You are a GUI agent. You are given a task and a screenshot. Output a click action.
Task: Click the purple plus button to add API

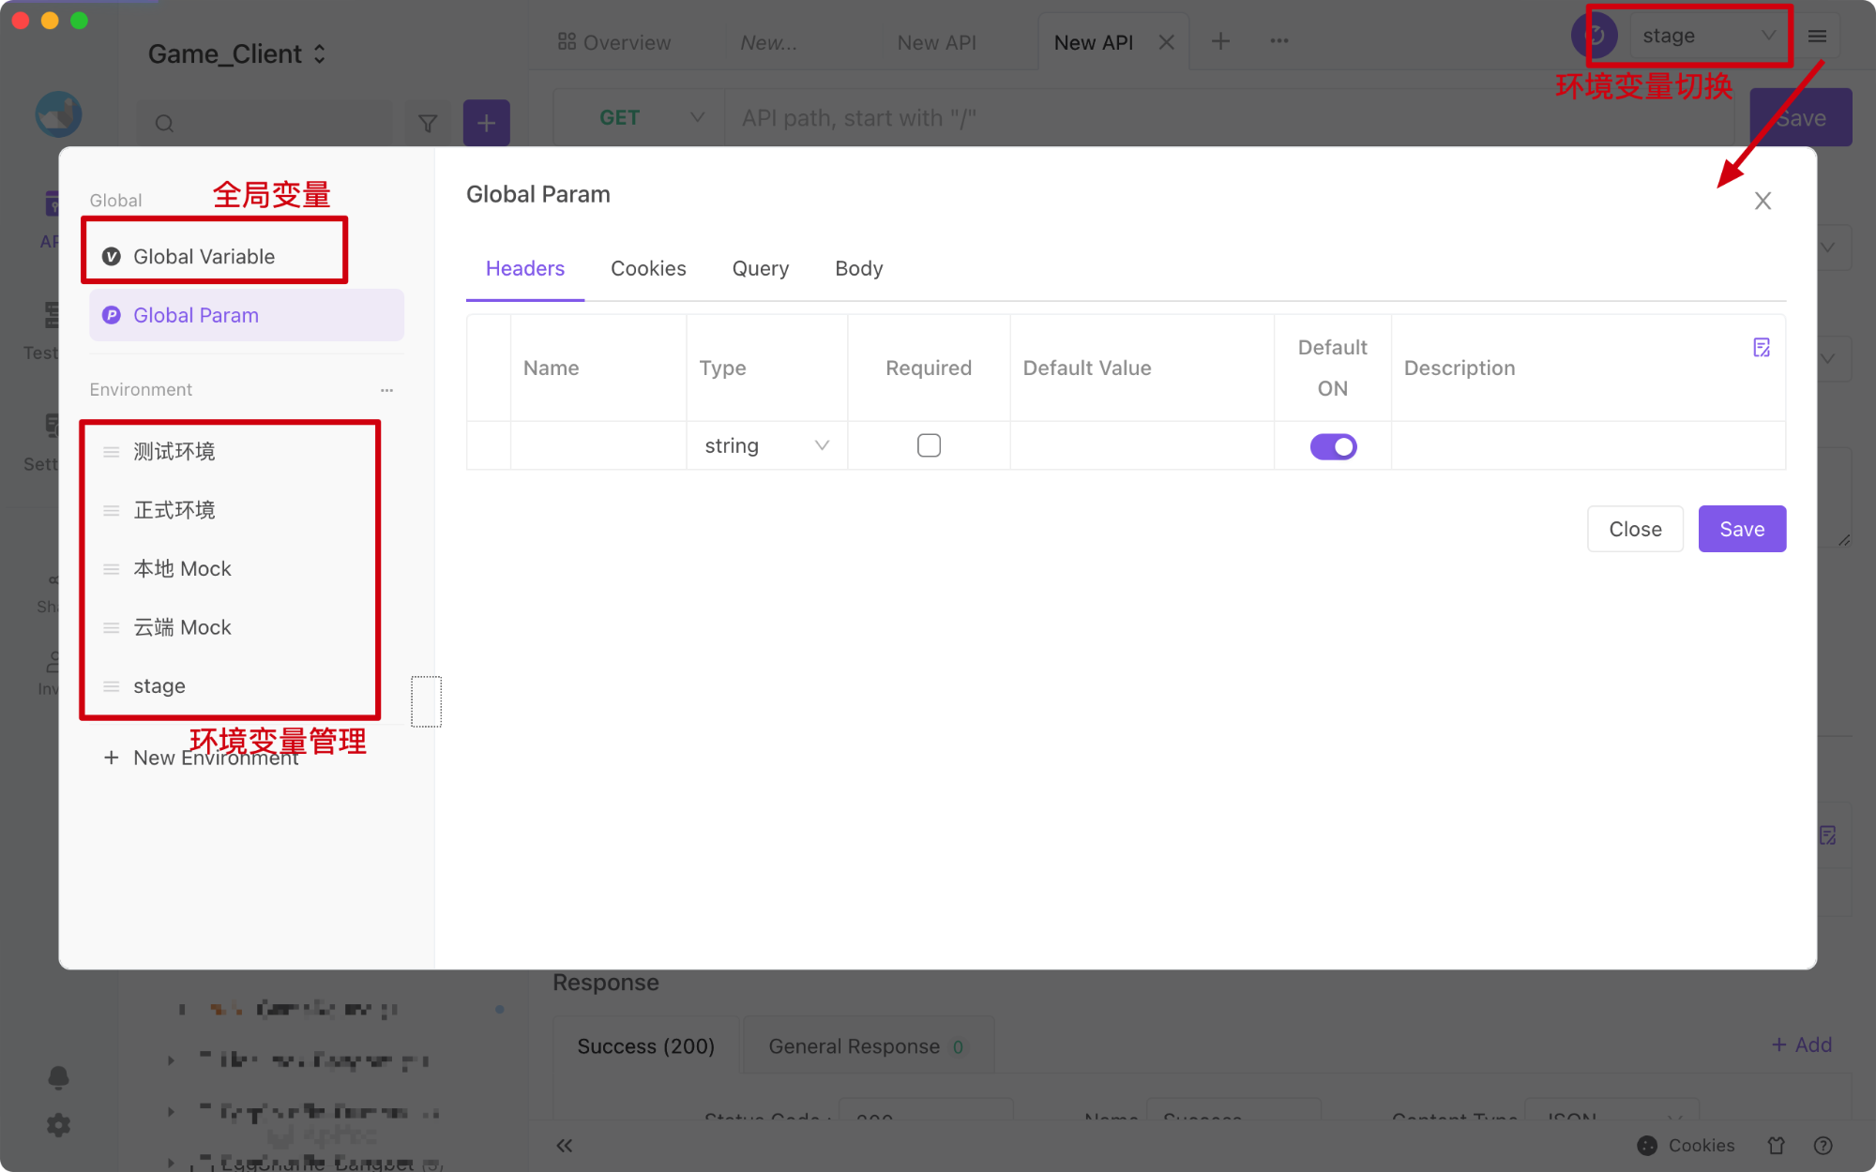(x=486, y=123)
